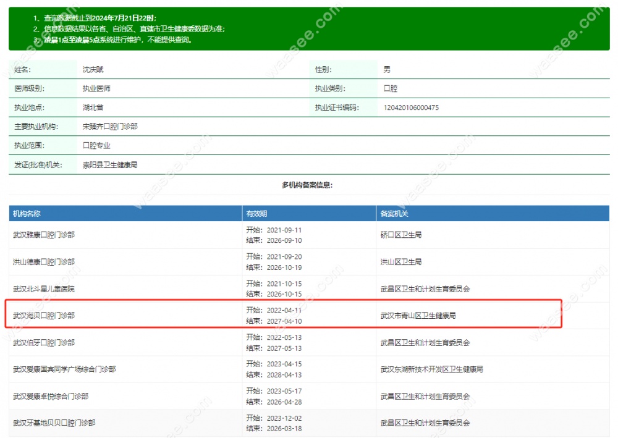Screen dimensions: 618x438
Task: Click end date 2027-04-10
Action: click(284, 321)
